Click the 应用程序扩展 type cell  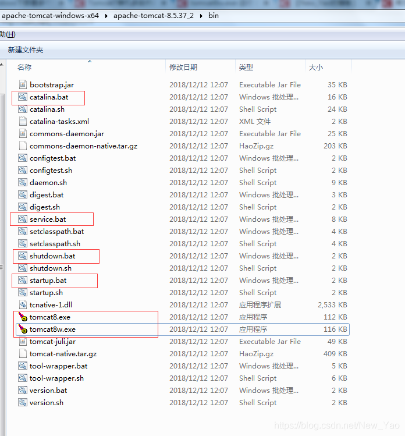(260, 305)
